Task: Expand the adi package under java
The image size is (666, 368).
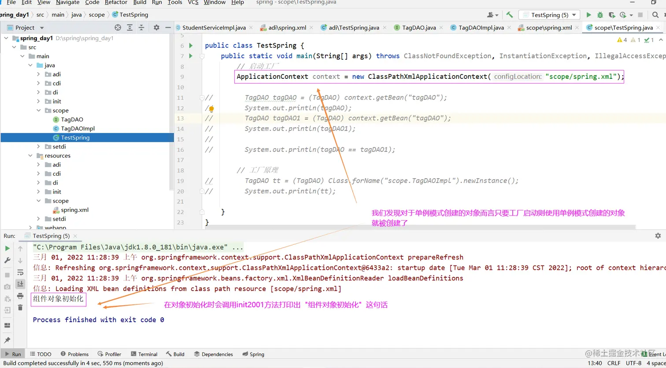Action: click(39, 74)
